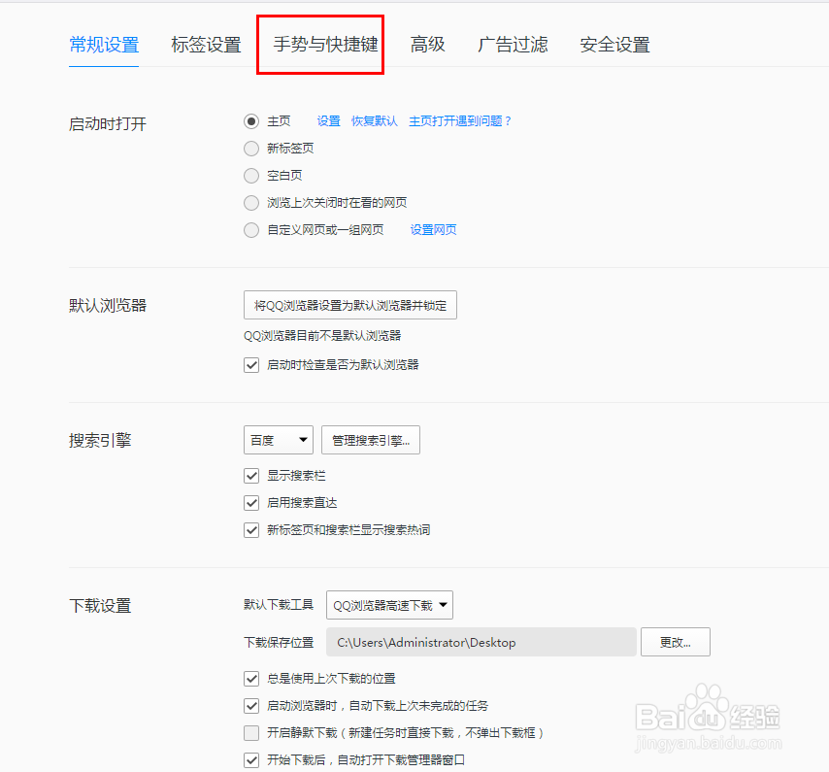Select the 主页 startup radio button
The image size is (829, 772).
pos(251,121)
